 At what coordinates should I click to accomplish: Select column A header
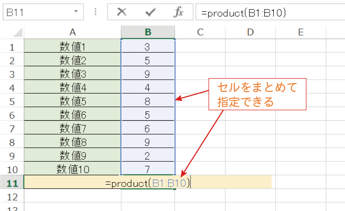pyautogui.click(x=72, y=32)
